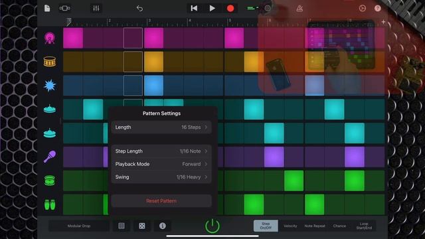Switch to Tracks view button
Image resolution: width=425 pixels, height=239 pixels.
(65, 9)
